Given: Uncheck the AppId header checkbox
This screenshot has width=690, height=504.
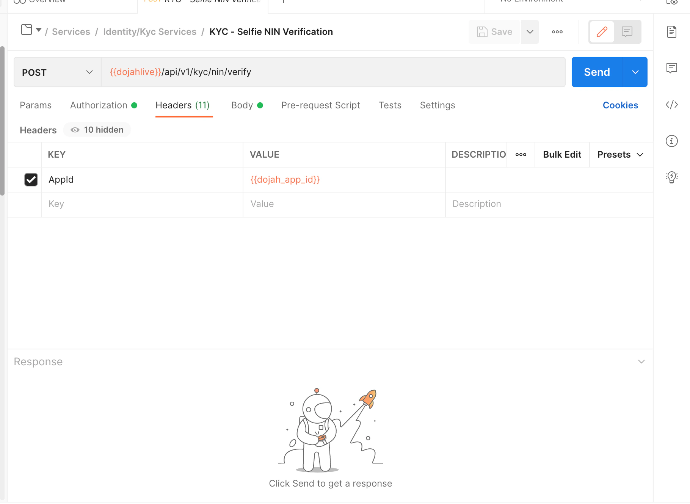Looking at the screenshot, I should 31,180.
